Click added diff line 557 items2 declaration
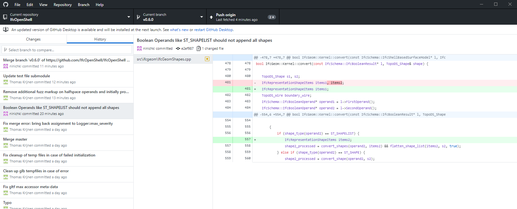The width and height of the screenshot is (517, 209). [365, 140]
